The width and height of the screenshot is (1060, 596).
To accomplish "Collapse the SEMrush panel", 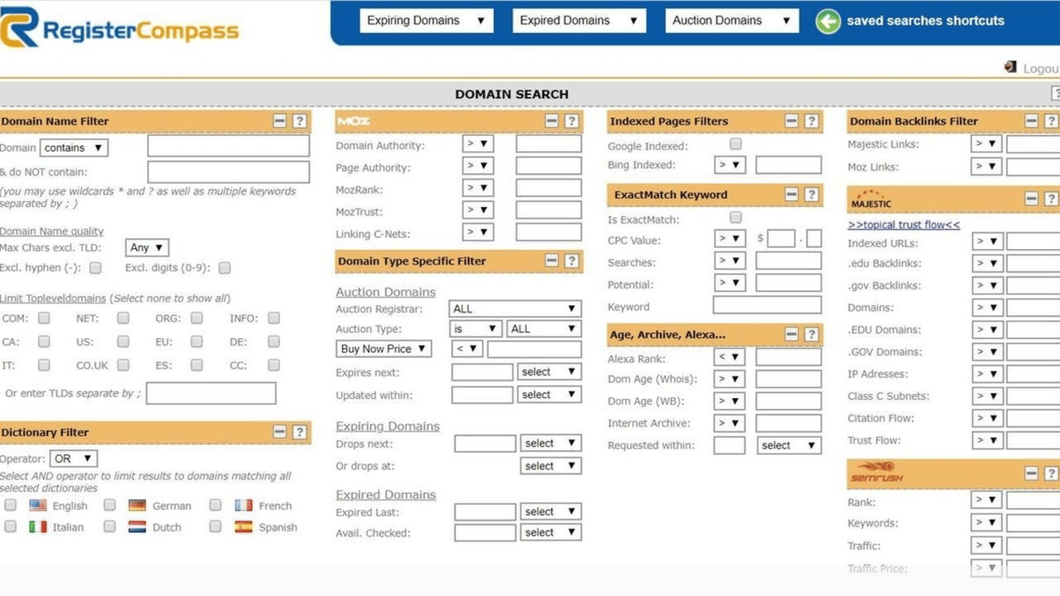I will (1031, 473).
